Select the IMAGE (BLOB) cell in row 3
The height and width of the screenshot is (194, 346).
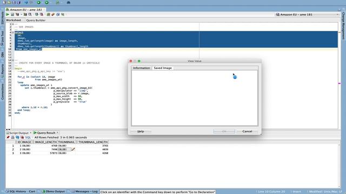(26, 153)
